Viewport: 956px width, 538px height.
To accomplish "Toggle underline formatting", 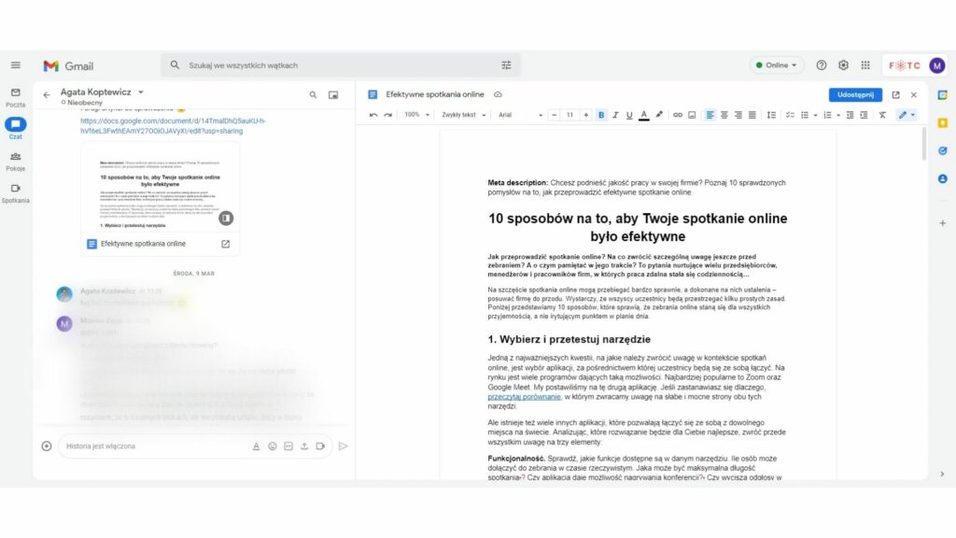I will click(629, 115).
